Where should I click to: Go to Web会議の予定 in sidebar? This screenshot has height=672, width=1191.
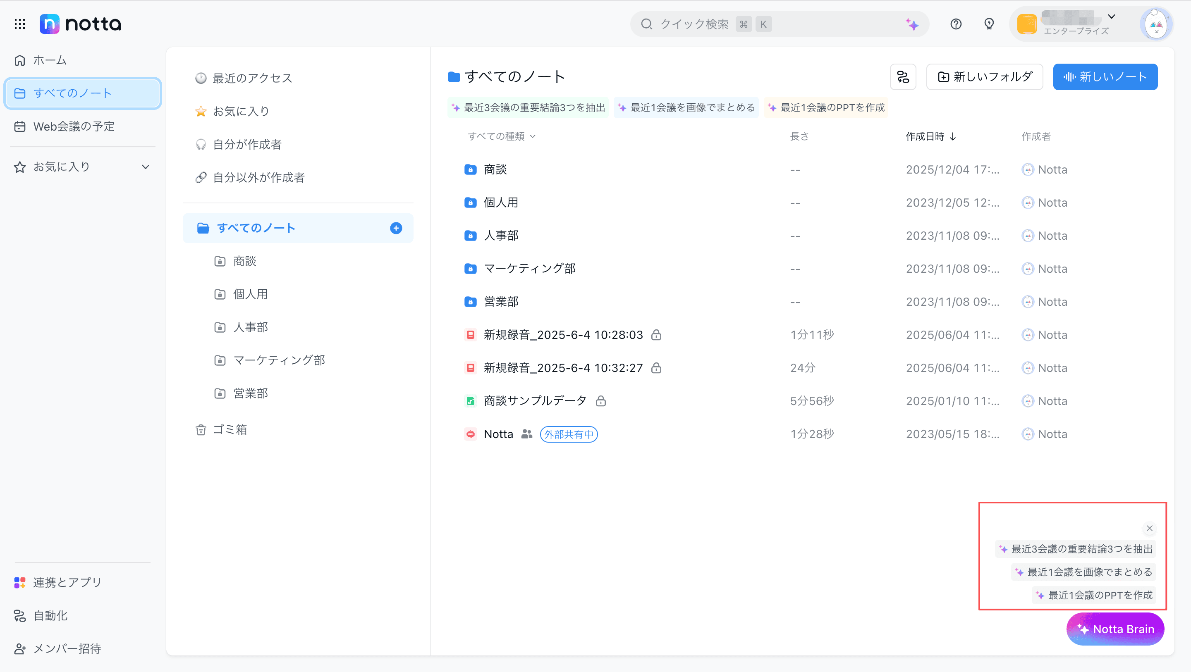click(74, 126)
